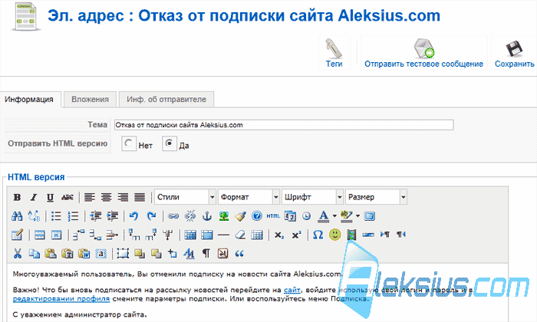Set left-to-right text direction
The image size is (537, 322).
385,235
